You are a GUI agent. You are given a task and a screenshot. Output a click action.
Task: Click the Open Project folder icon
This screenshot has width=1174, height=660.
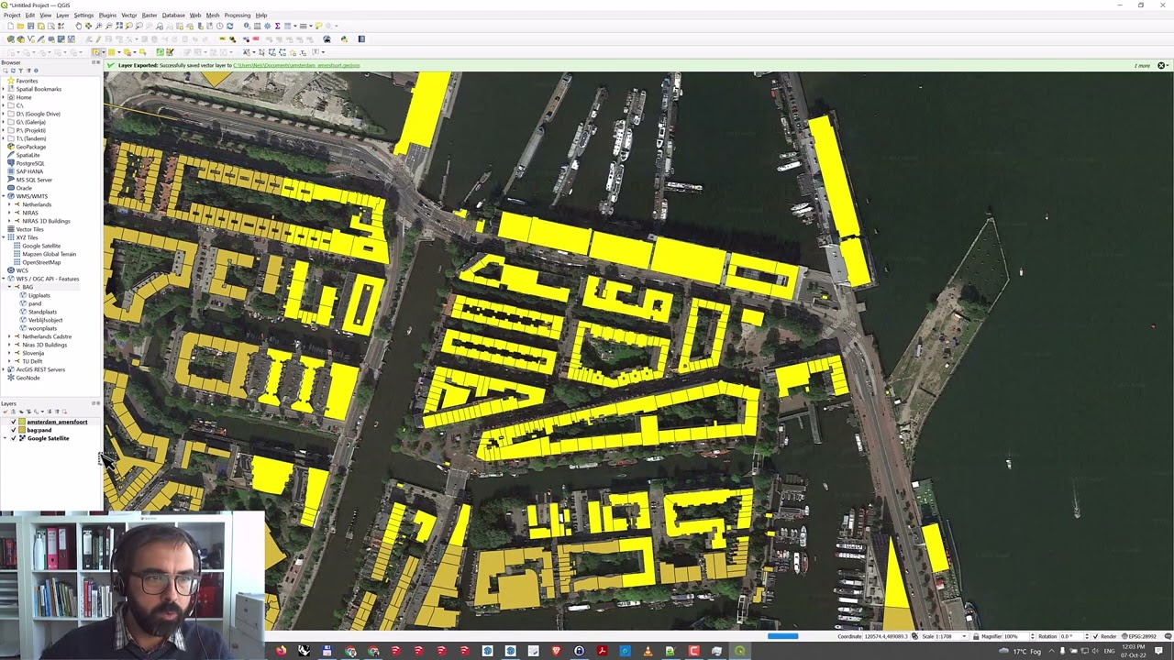click(20, 26)
